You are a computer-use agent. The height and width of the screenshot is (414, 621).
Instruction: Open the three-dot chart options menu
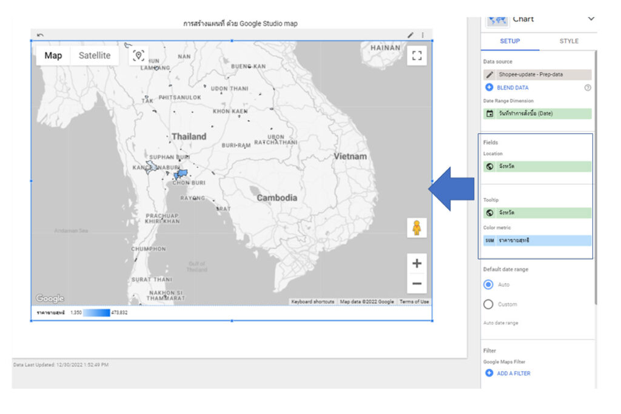tap(423, 35)
